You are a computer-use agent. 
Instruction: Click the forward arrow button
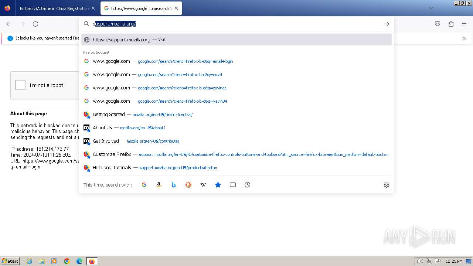pyautogui.click(x=22, y=24)
